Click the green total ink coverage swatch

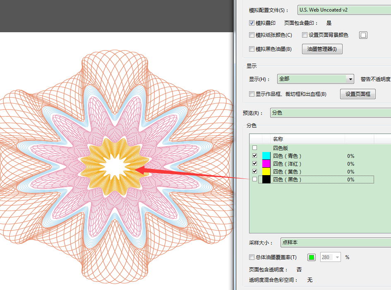click(311, 257)
